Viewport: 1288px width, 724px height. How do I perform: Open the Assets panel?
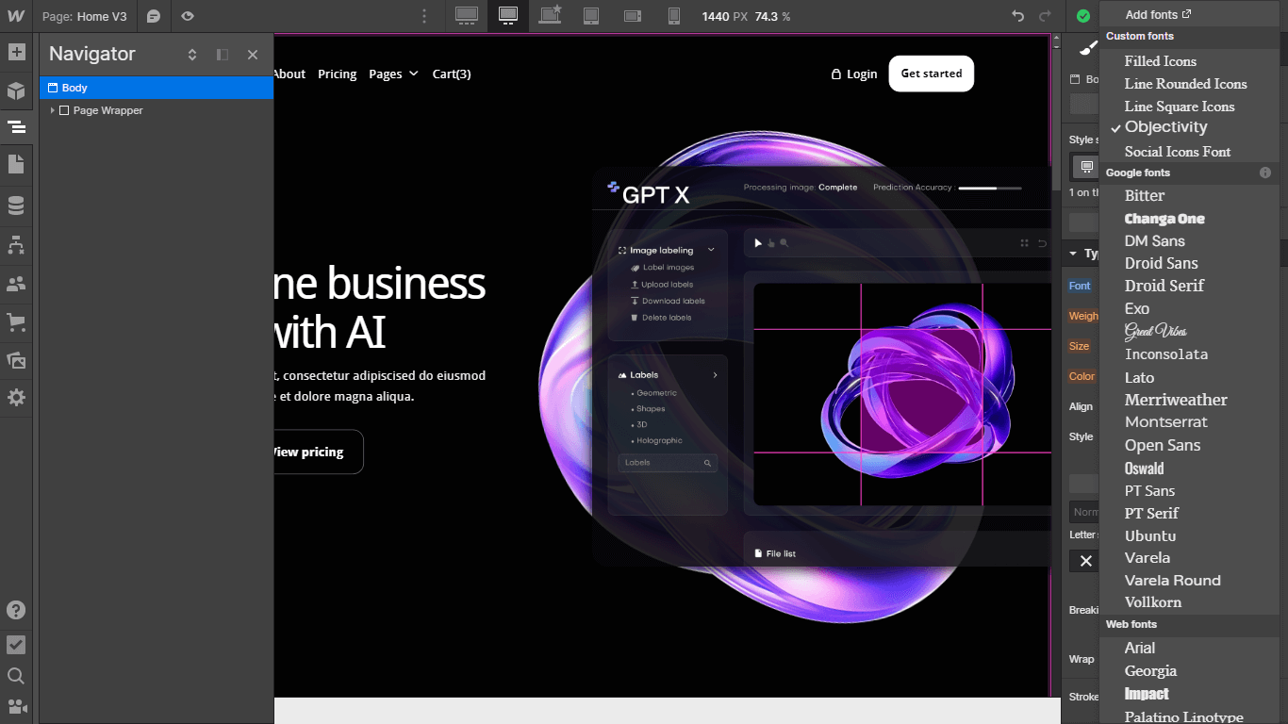15,360
